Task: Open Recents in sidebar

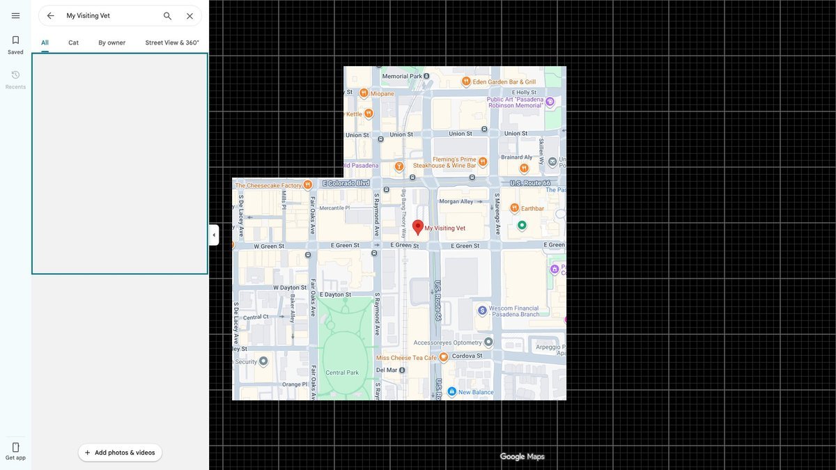Action: pos(15,79)
